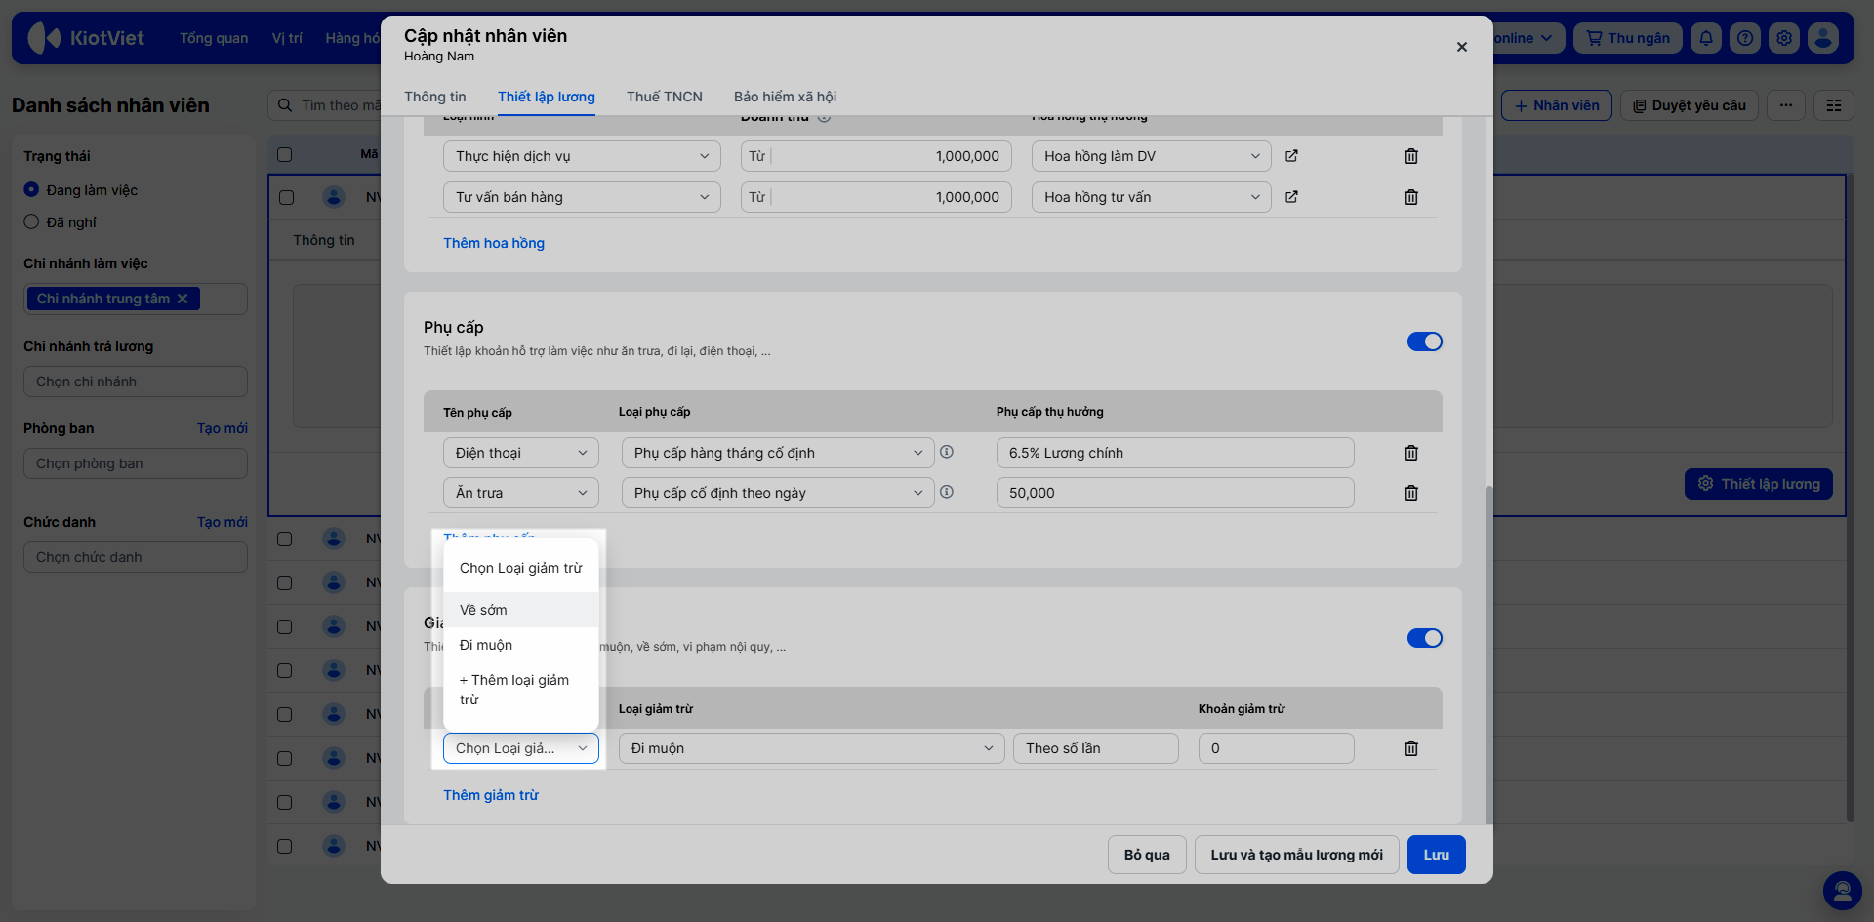Image resolution: width=1874 pixels, height=922 pixels.
Task: Choose Về sớm from the deduction list
Action: click(521, 610)
